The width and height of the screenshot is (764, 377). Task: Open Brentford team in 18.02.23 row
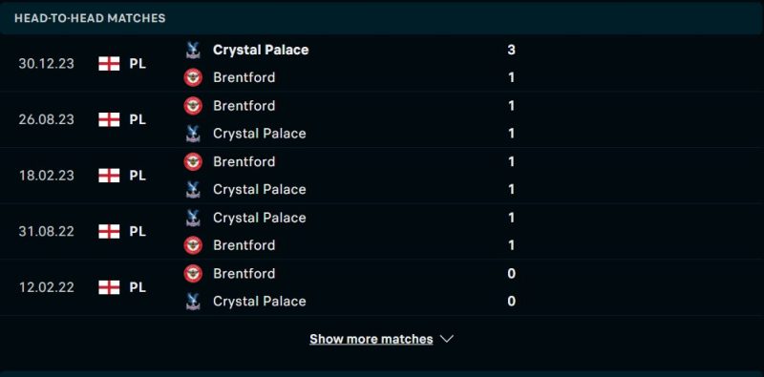[244, 161]
